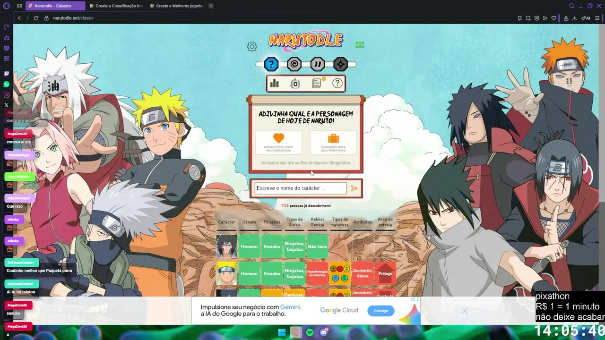Viewport: 605px width, 340px height.
Task: Click the Começar button in the ad
Action: [381, 311]
